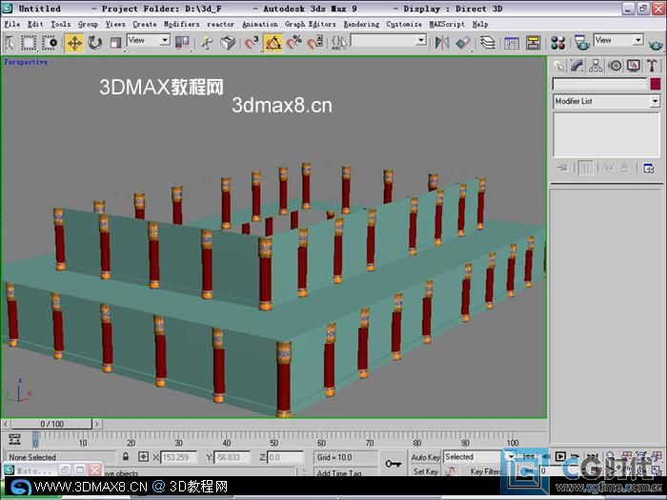Click the Quick Render teapot icon

coord(656,44)
